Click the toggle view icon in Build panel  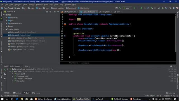tap(5, 74)
